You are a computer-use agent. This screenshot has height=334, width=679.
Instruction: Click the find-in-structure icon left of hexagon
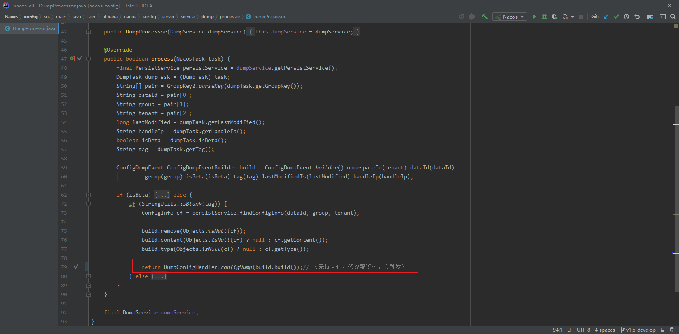click(x=461, y=17)
